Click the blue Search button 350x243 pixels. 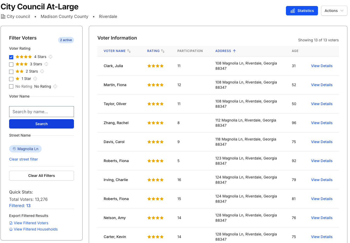tap(41, 124)
